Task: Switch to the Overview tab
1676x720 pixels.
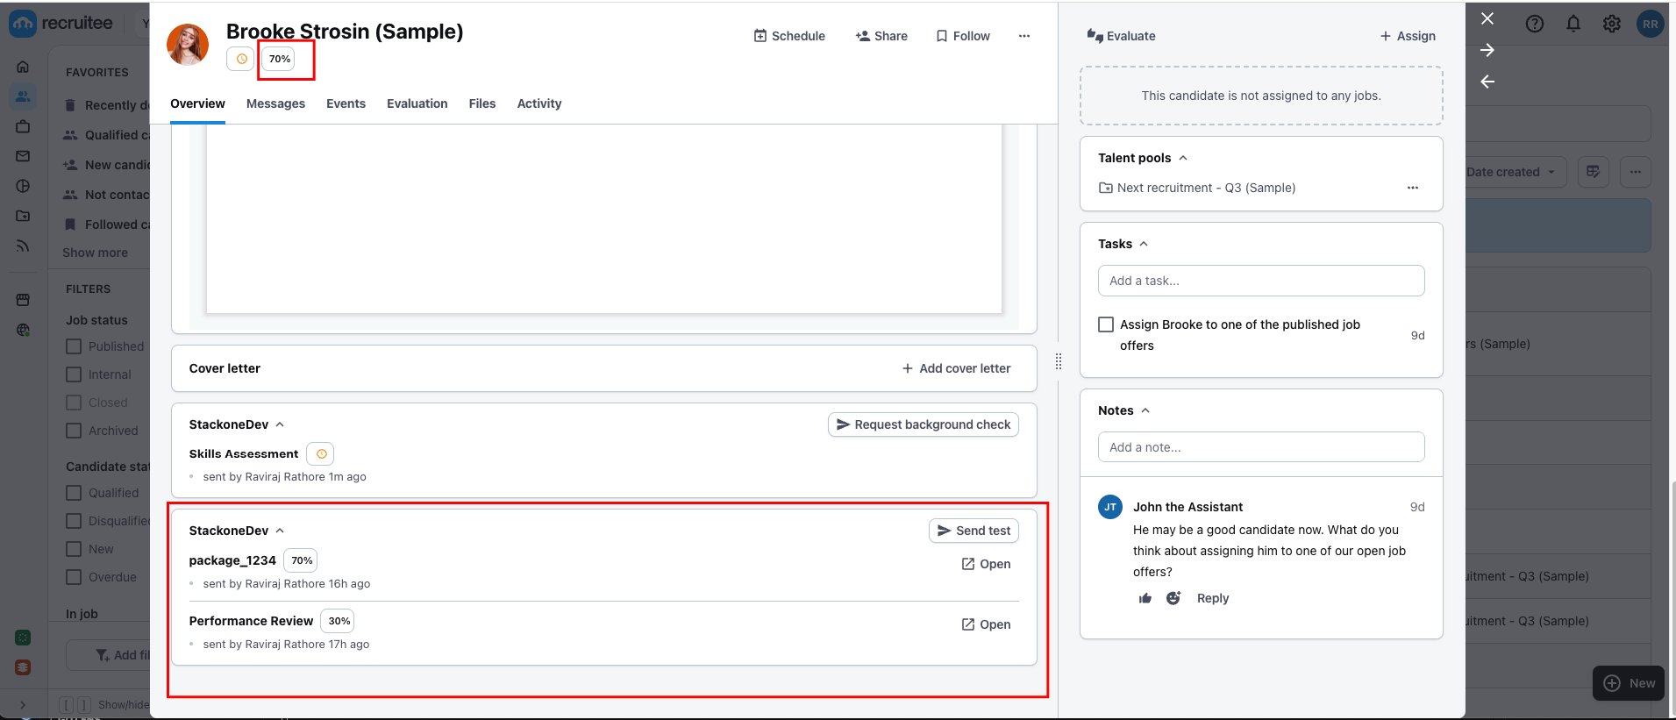Action: 197,103
